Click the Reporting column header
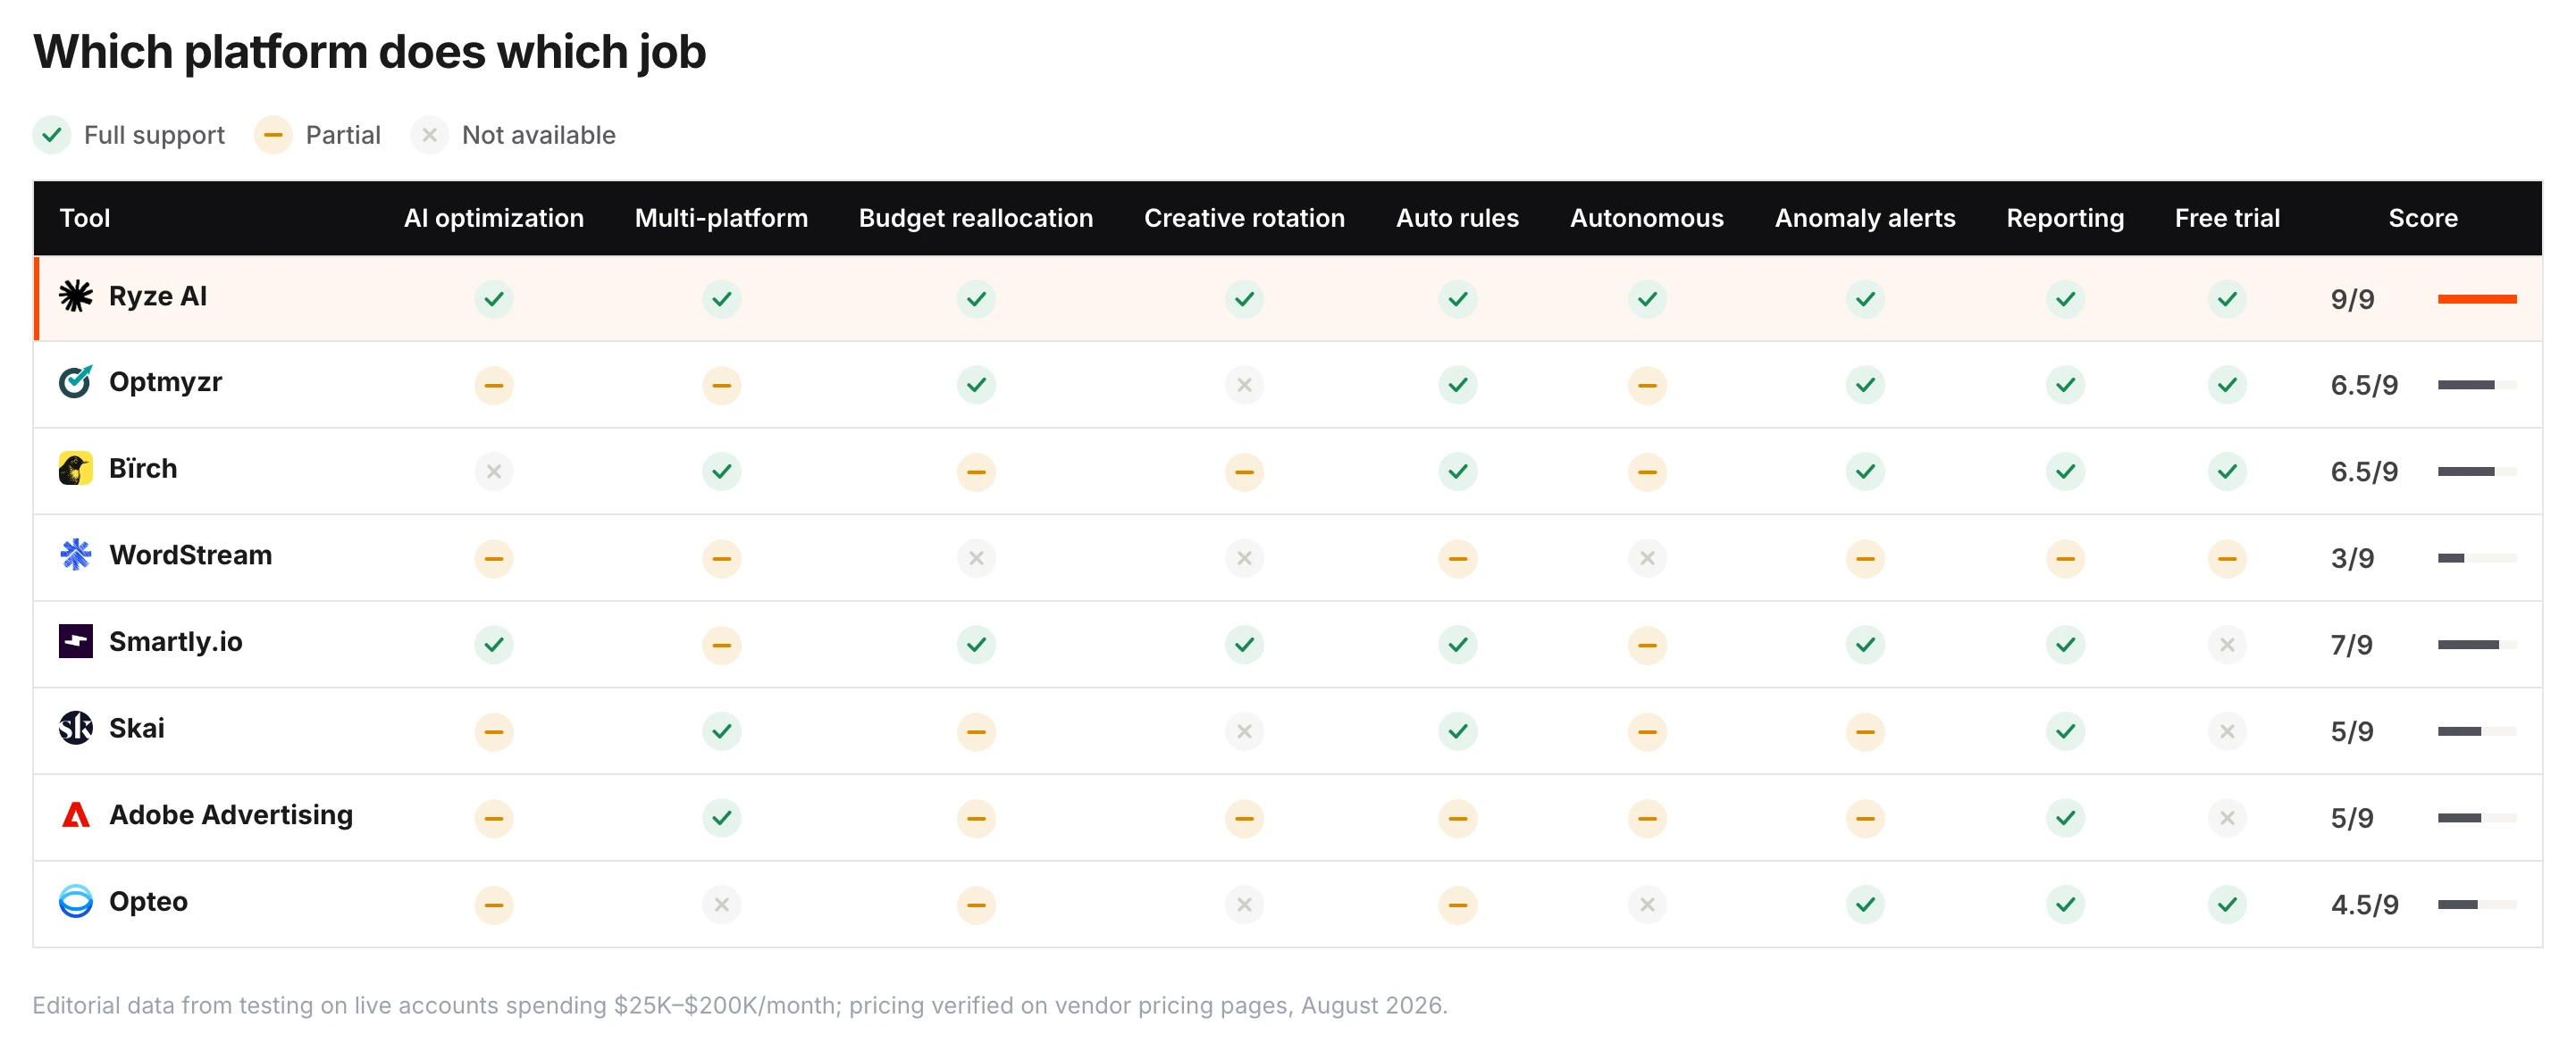2576x1051 pixels. point(2065,218)
